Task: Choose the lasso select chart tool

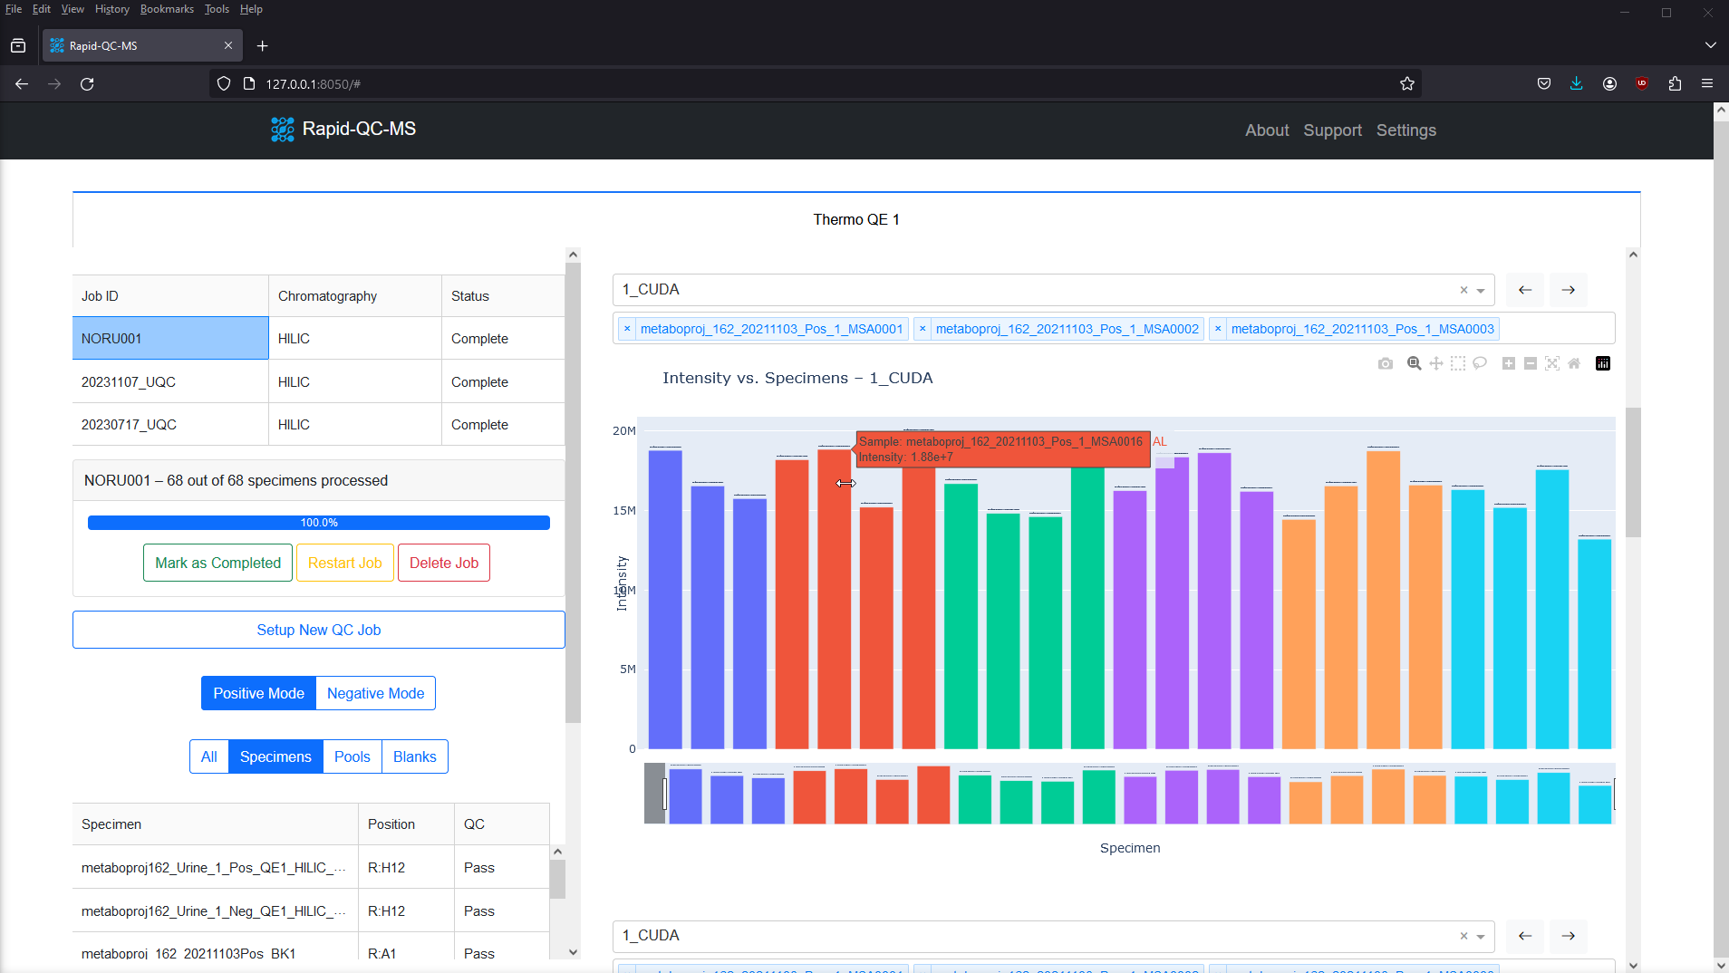Action: click(x=1480, y=363)
